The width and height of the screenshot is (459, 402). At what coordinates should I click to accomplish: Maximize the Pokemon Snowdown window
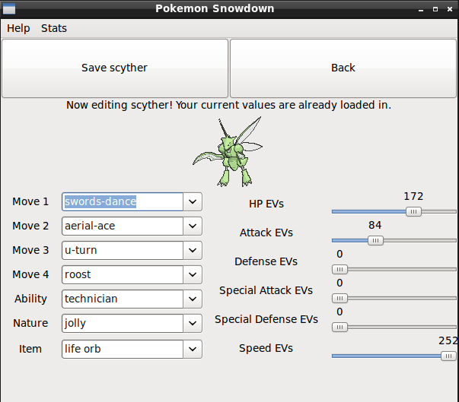[435, 9]
